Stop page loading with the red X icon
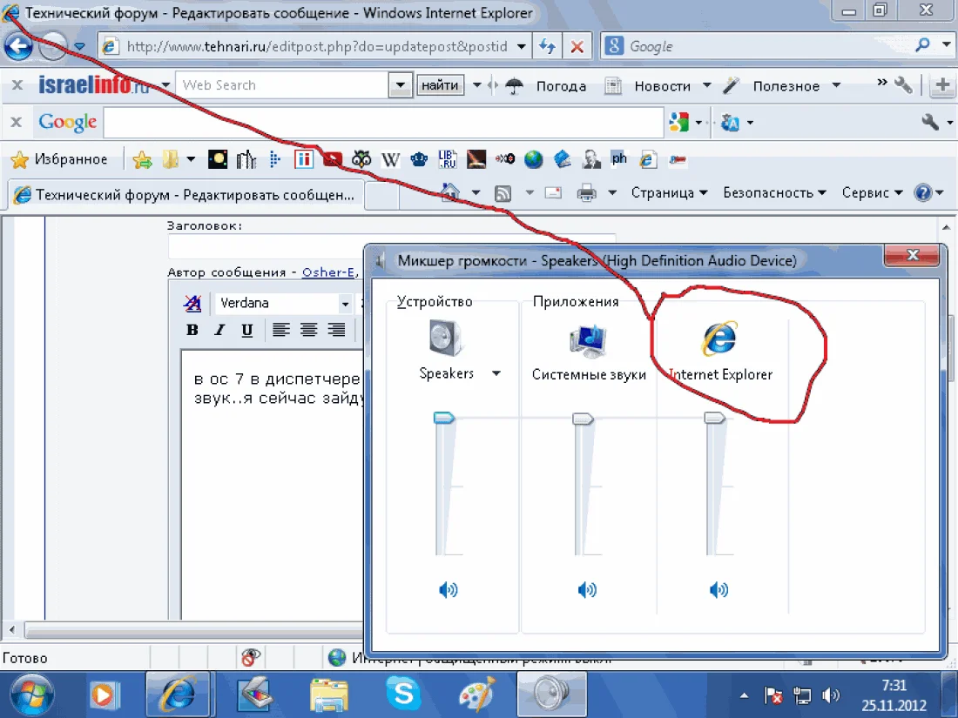The image size is (958, 718). tap(577, 46)
